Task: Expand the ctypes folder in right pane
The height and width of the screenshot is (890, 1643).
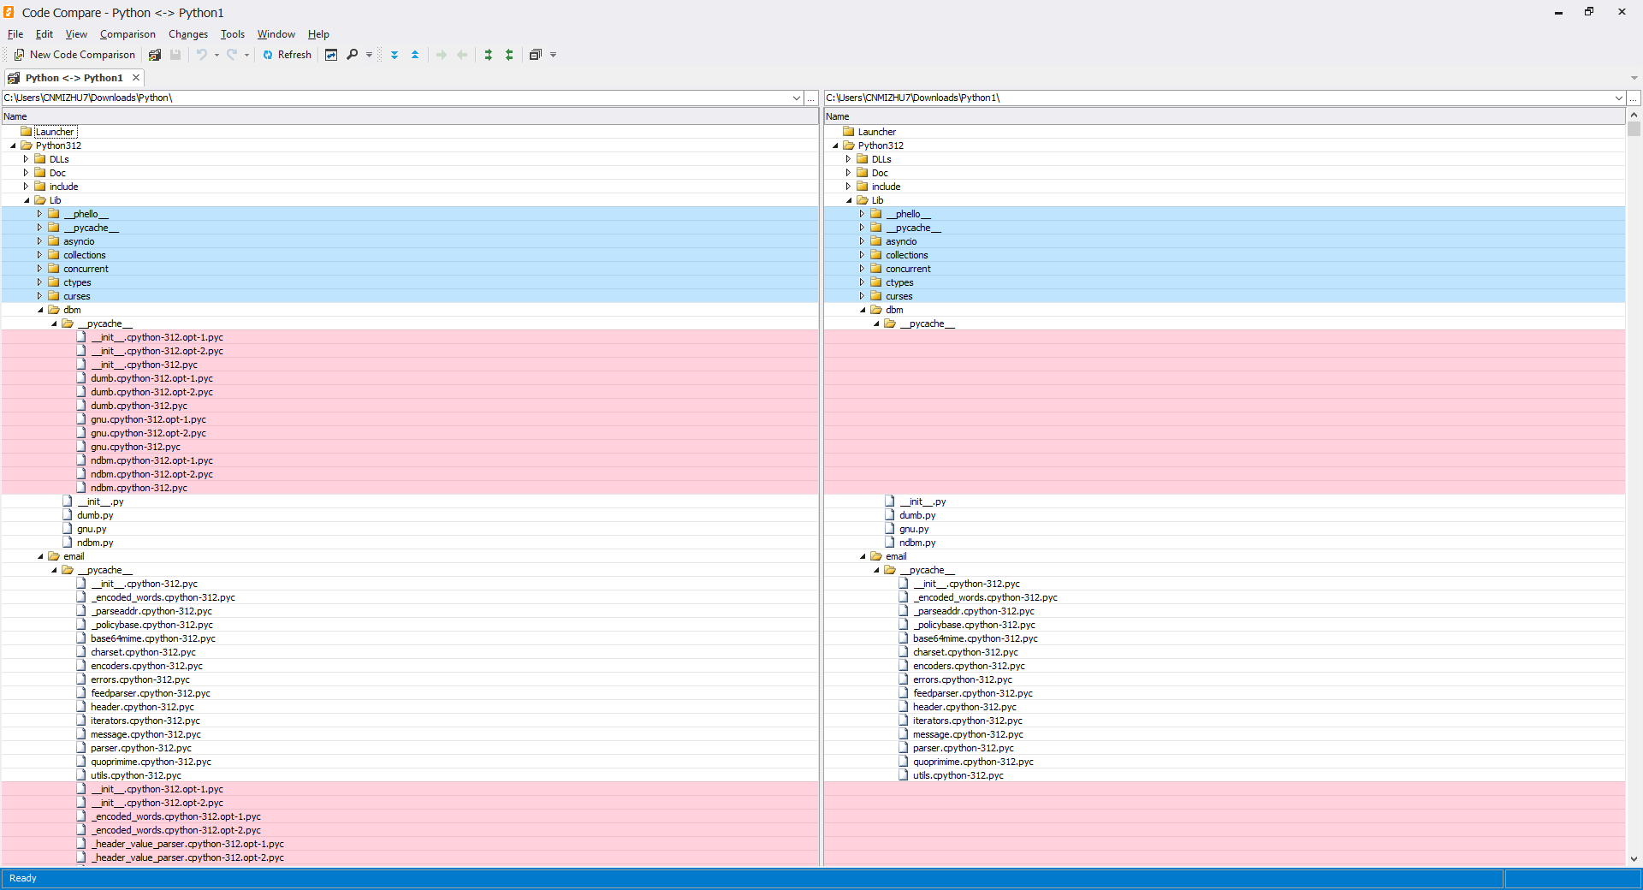Action: 862,282
